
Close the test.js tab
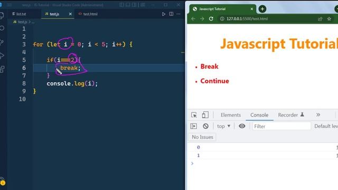pos(70,14)
